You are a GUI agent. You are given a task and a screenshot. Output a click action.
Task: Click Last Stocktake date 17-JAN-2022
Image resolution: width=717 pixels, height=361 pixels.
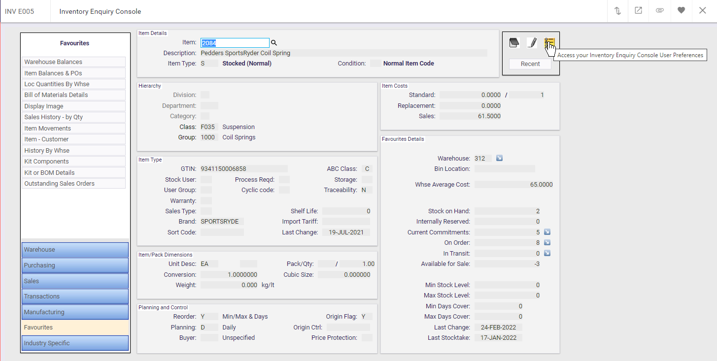click(498, 338)
